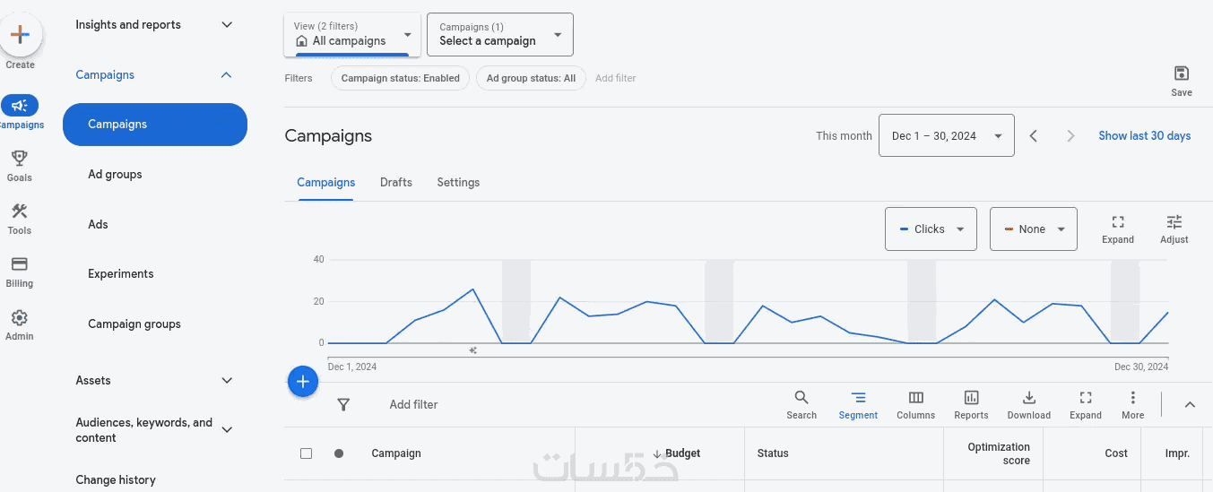Viewport: 1213px width, 492px height.
Task: Switch to the Drafts tab
Action: pos(395,182)
